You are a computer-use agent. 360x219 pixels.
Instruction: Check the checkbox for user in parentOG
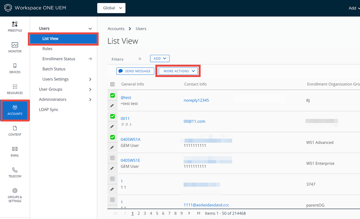(x=112, y=200)
